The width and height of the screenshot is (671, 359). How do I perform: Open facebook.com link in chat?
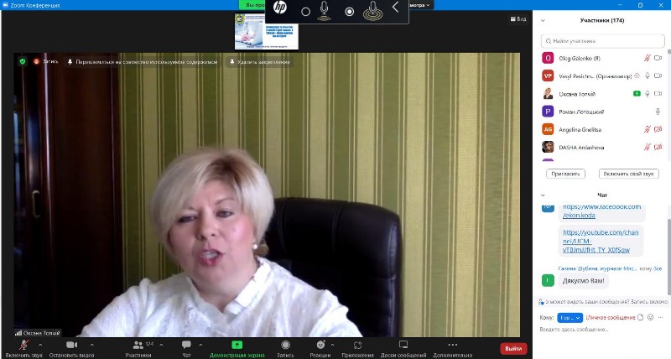click(601, 211)
